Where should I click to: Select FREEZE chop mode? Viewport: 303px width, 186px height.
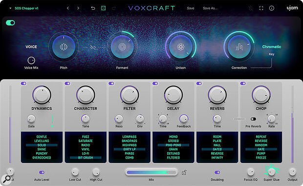tap(261, 158)
